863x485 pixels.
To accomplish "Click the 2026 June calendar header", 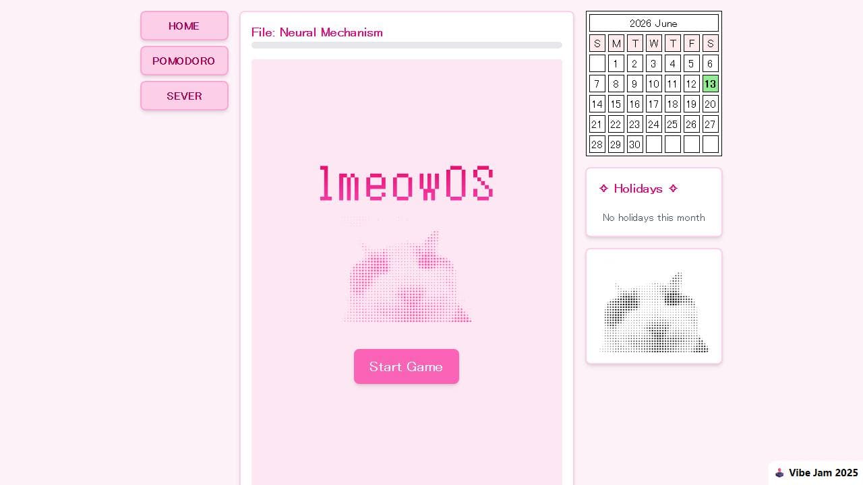I will point(654,23).
